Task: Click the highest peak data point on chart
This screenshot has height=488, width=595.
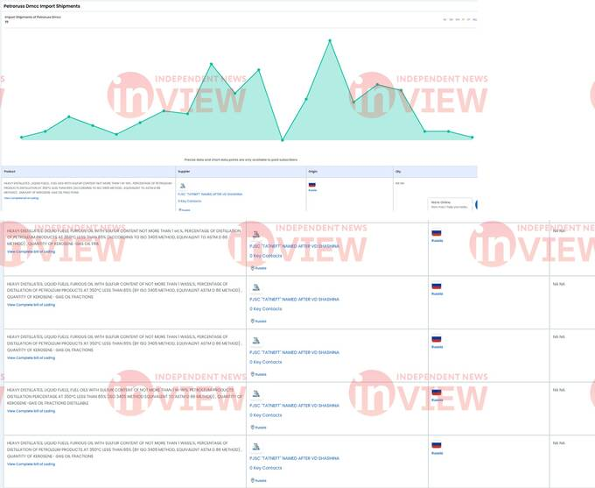Action: tap(330, 40)
